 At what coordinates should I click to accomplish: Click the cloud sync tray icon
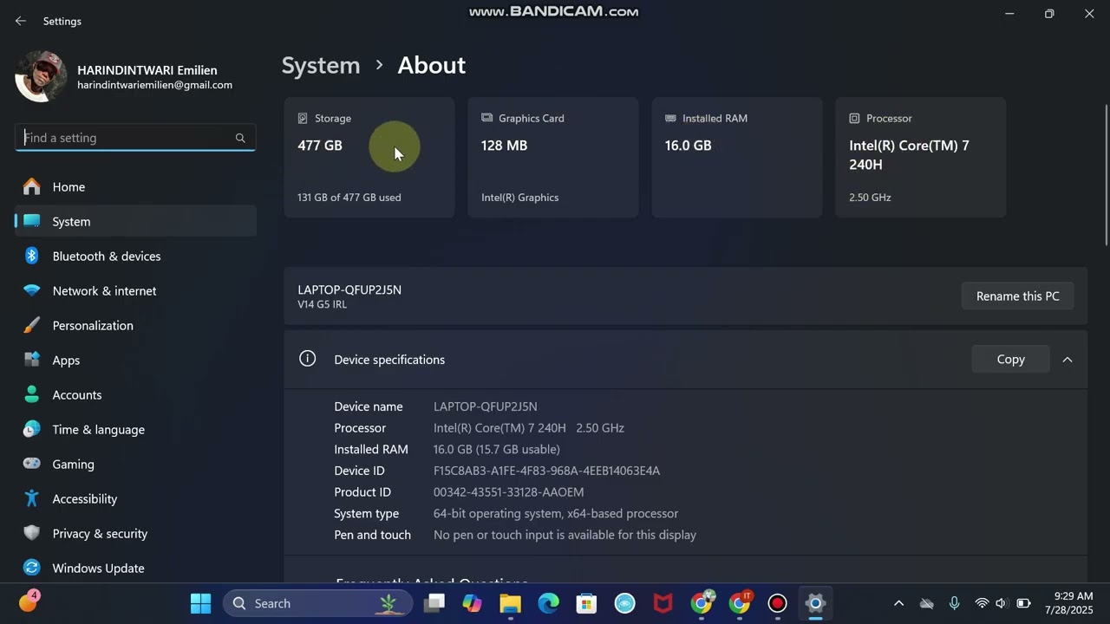[x=926, y=603]
